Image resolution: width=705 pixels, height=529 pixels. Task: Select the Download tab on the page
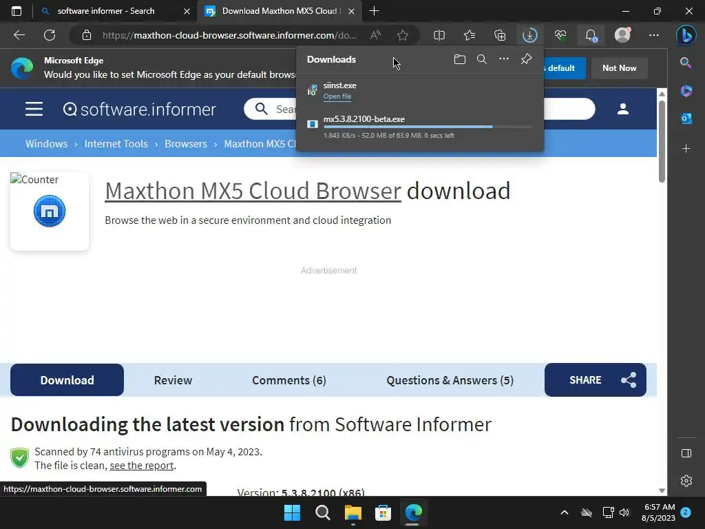pyautogui.click(x=67, y=380)
